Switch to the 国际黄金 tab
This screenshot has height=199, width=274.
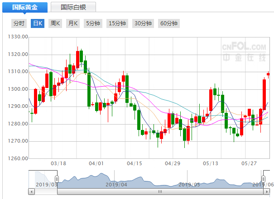click(x=25, y=7)
